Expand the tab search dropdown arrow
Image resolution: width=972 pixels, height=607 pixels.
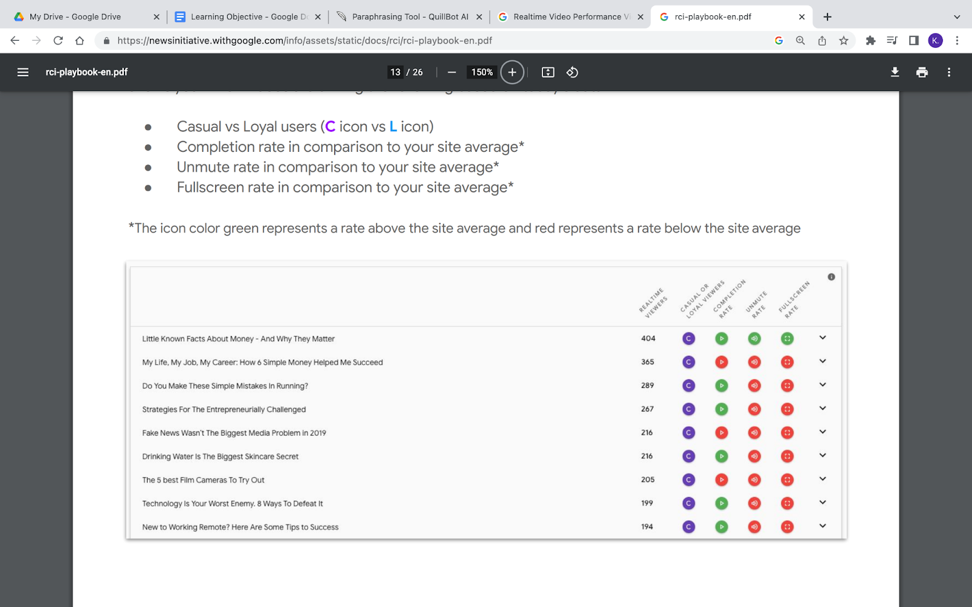tap(957, 17)
